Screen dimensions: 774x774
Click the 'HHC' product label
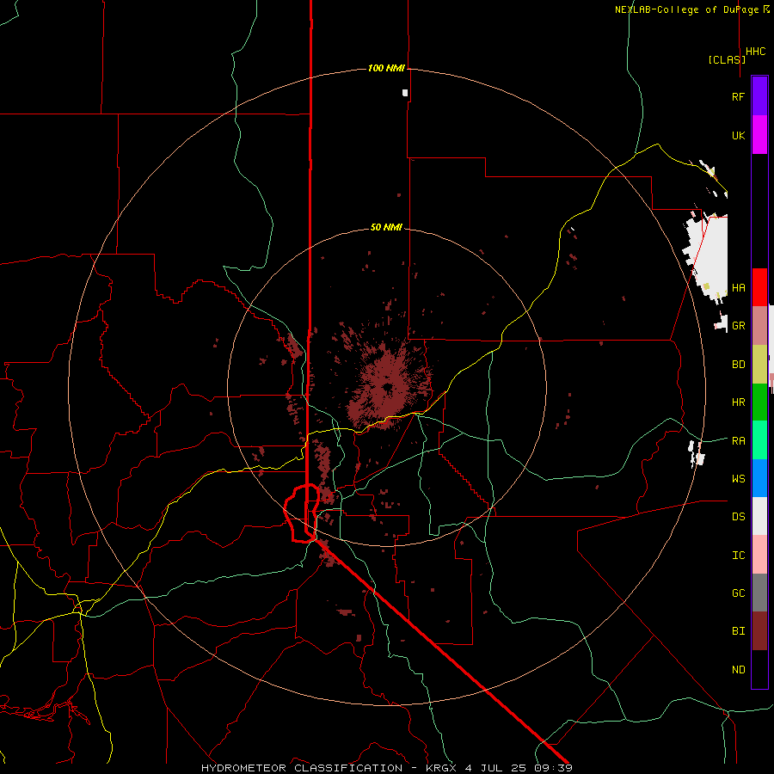[756, 52]
